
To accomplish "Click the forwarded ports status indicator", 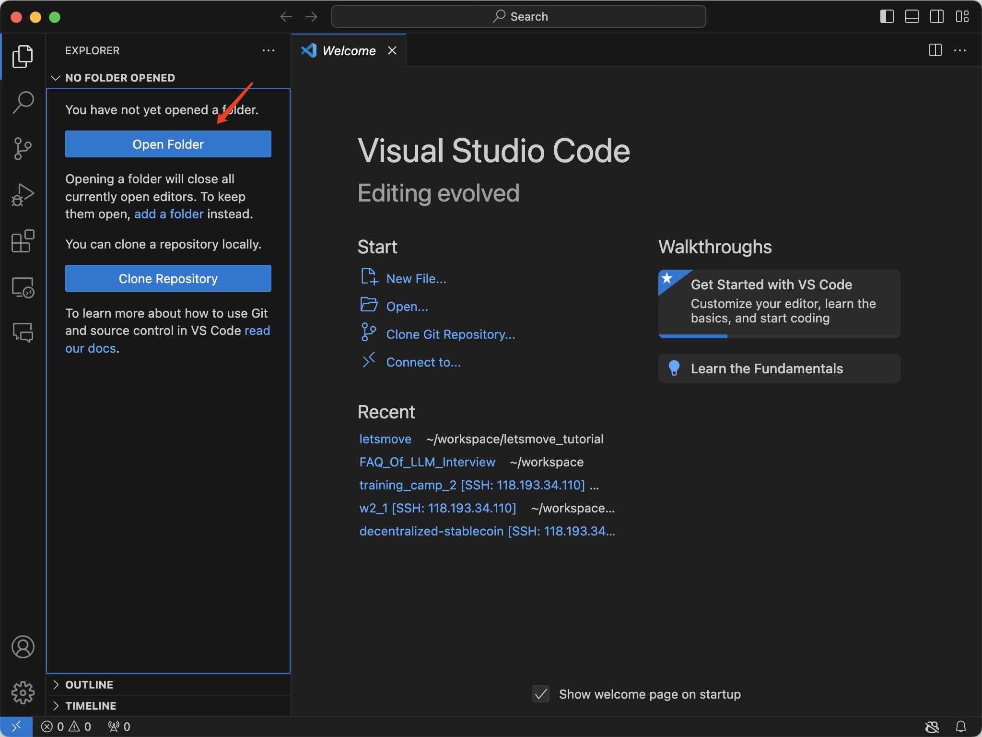I will (119, 726).
